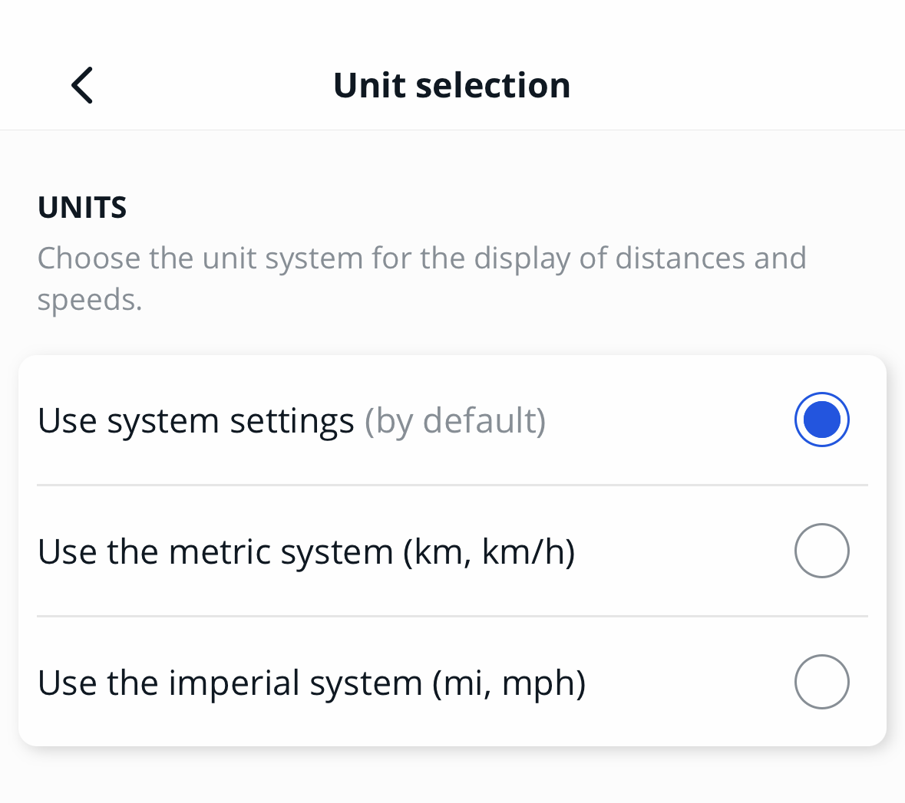The width and height of the screenshot is (905, 803).
Task: Click the "Use the metric system" label
Action: click(215, 552)
